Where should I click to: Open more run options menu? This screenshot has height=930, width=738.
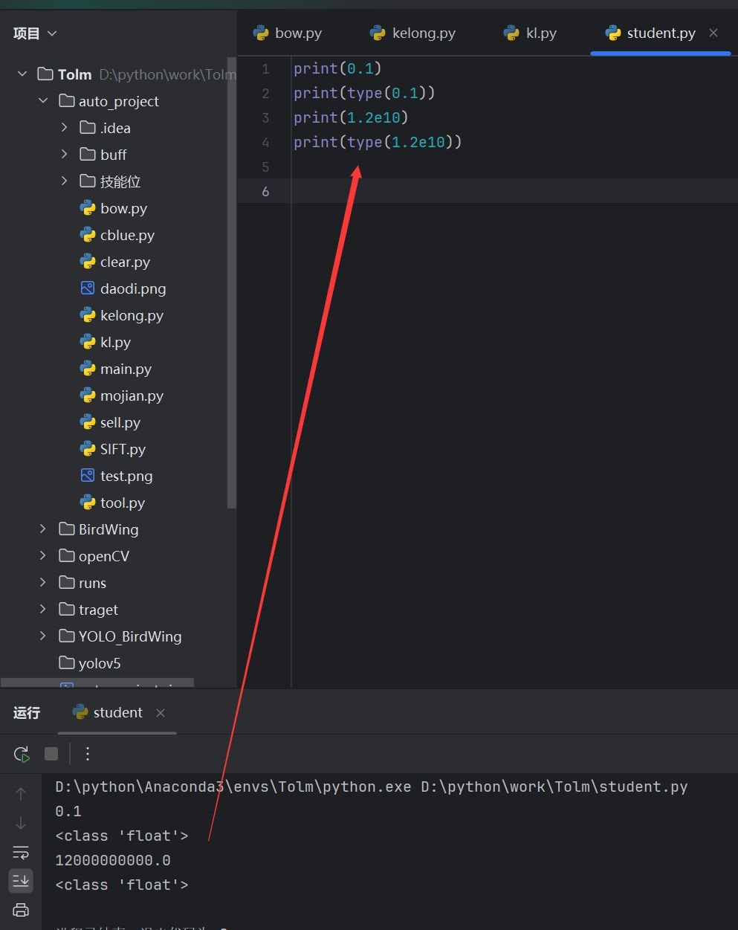click(88, 754)
